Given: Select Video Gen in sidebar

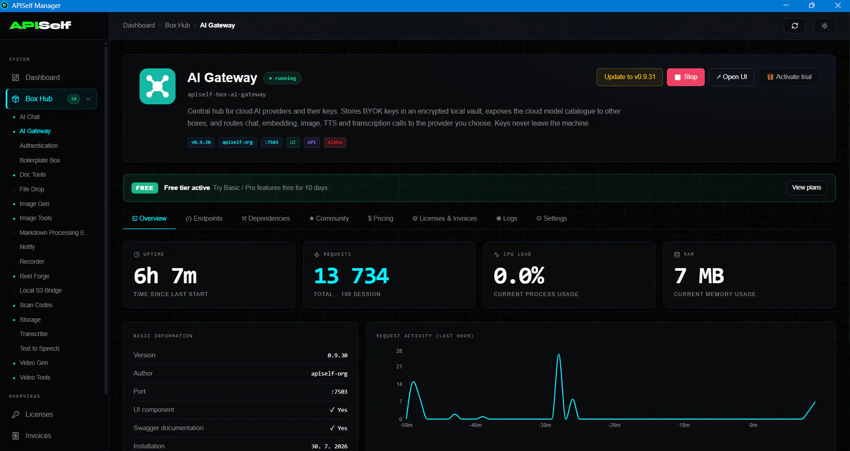Looking at the screenshot, I should 34,363.
